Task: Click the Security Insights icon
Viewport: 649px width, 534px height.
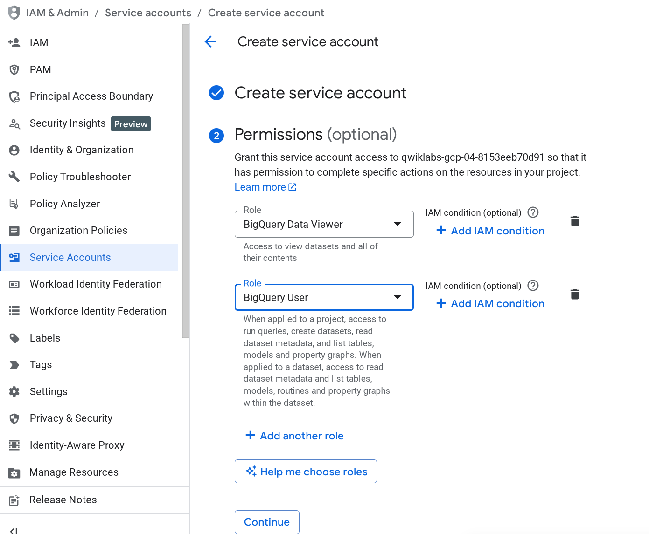Action: tap(14, 124)
